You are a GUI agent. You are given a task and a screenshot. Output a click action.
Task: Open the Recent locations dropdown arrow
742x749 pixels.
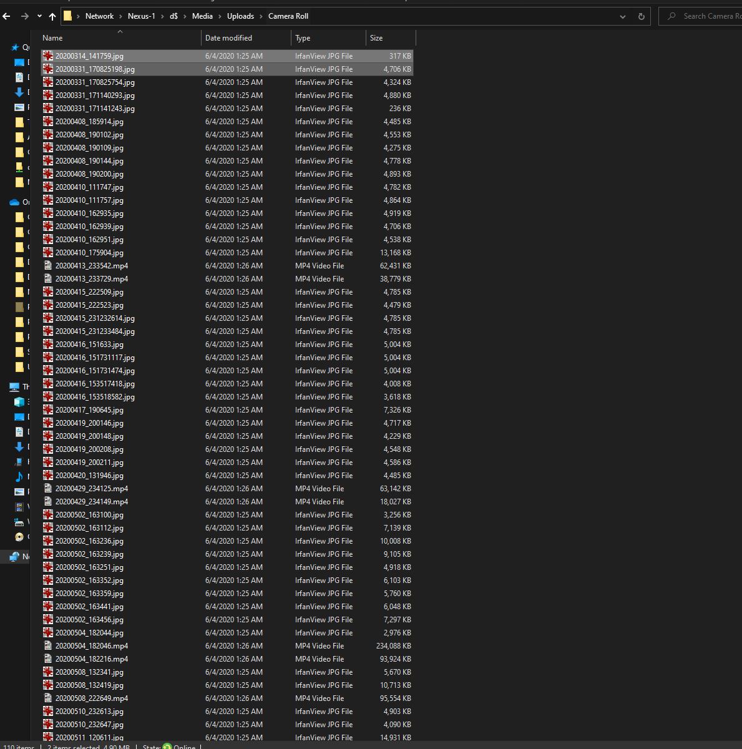(x=39, y=16)
